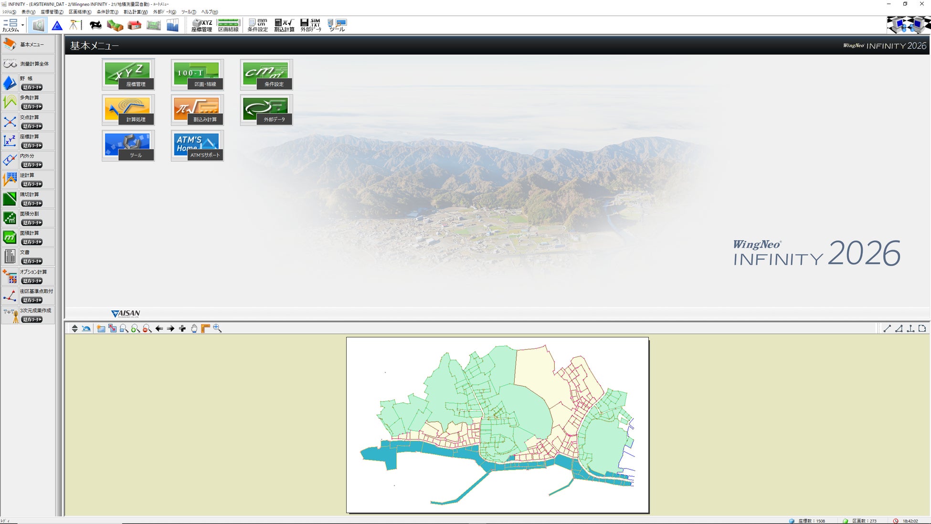
Task: Click the zoom-in magnifier in map toolbar
Action: 136,329
